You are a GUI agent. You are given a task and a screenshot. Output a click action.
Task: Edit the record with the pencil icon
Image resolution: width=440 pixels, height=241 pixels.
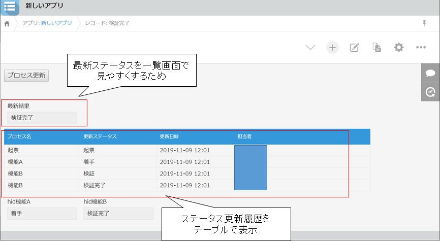355,47
